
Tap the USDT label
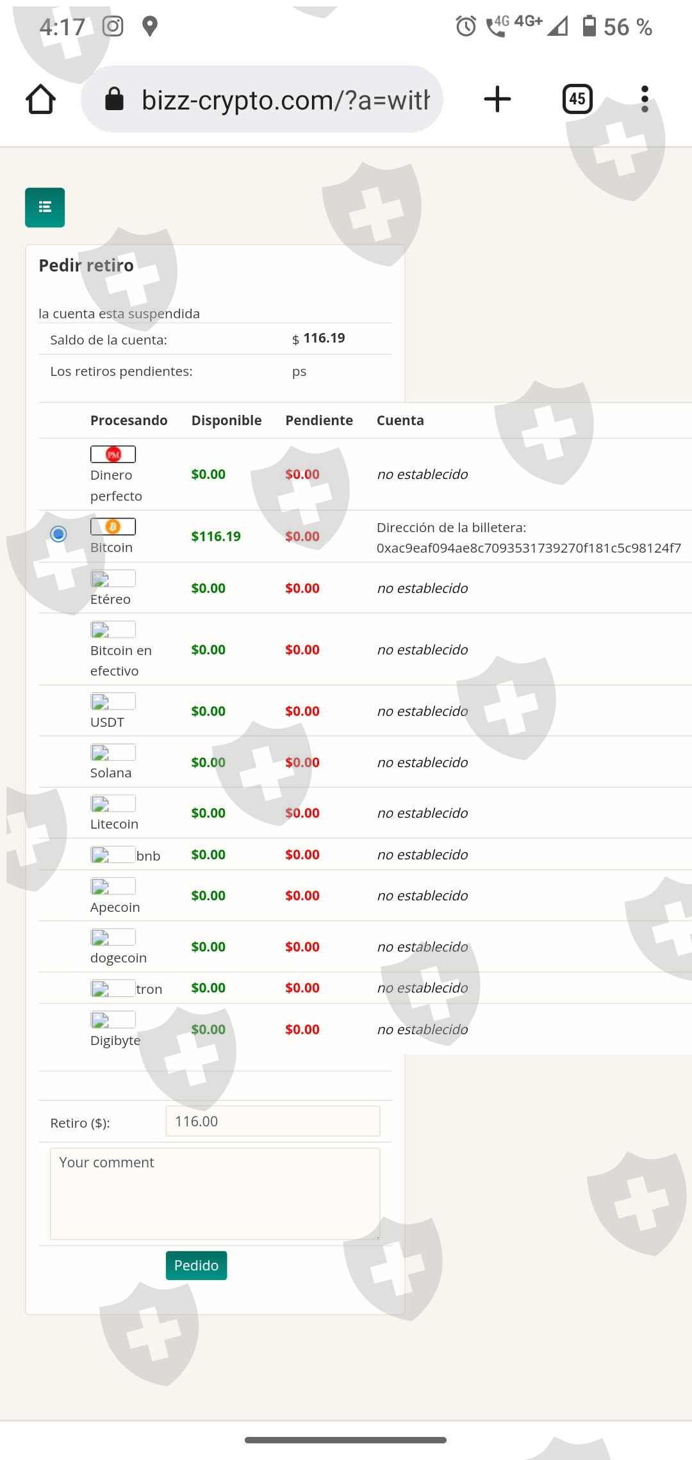[107, 722]
